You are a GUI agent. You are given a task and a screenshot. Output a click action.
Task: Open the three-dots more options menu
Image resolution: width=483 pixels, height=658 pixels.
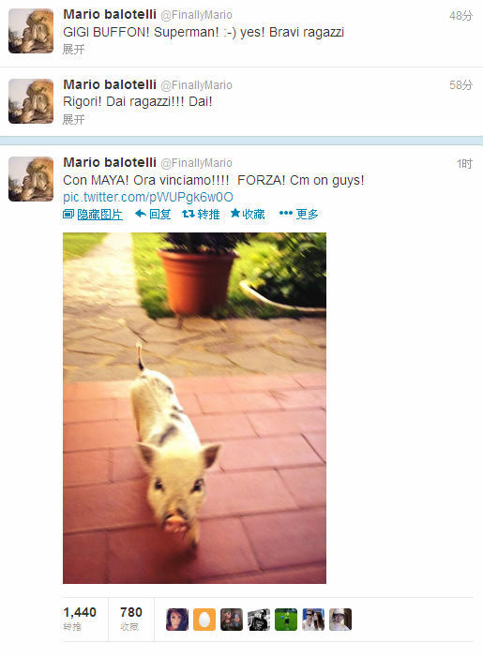tap(286, 214)
